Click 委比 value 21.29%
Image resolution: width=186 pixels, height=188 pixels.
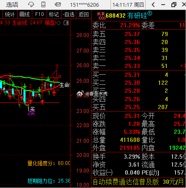(130, 25)
